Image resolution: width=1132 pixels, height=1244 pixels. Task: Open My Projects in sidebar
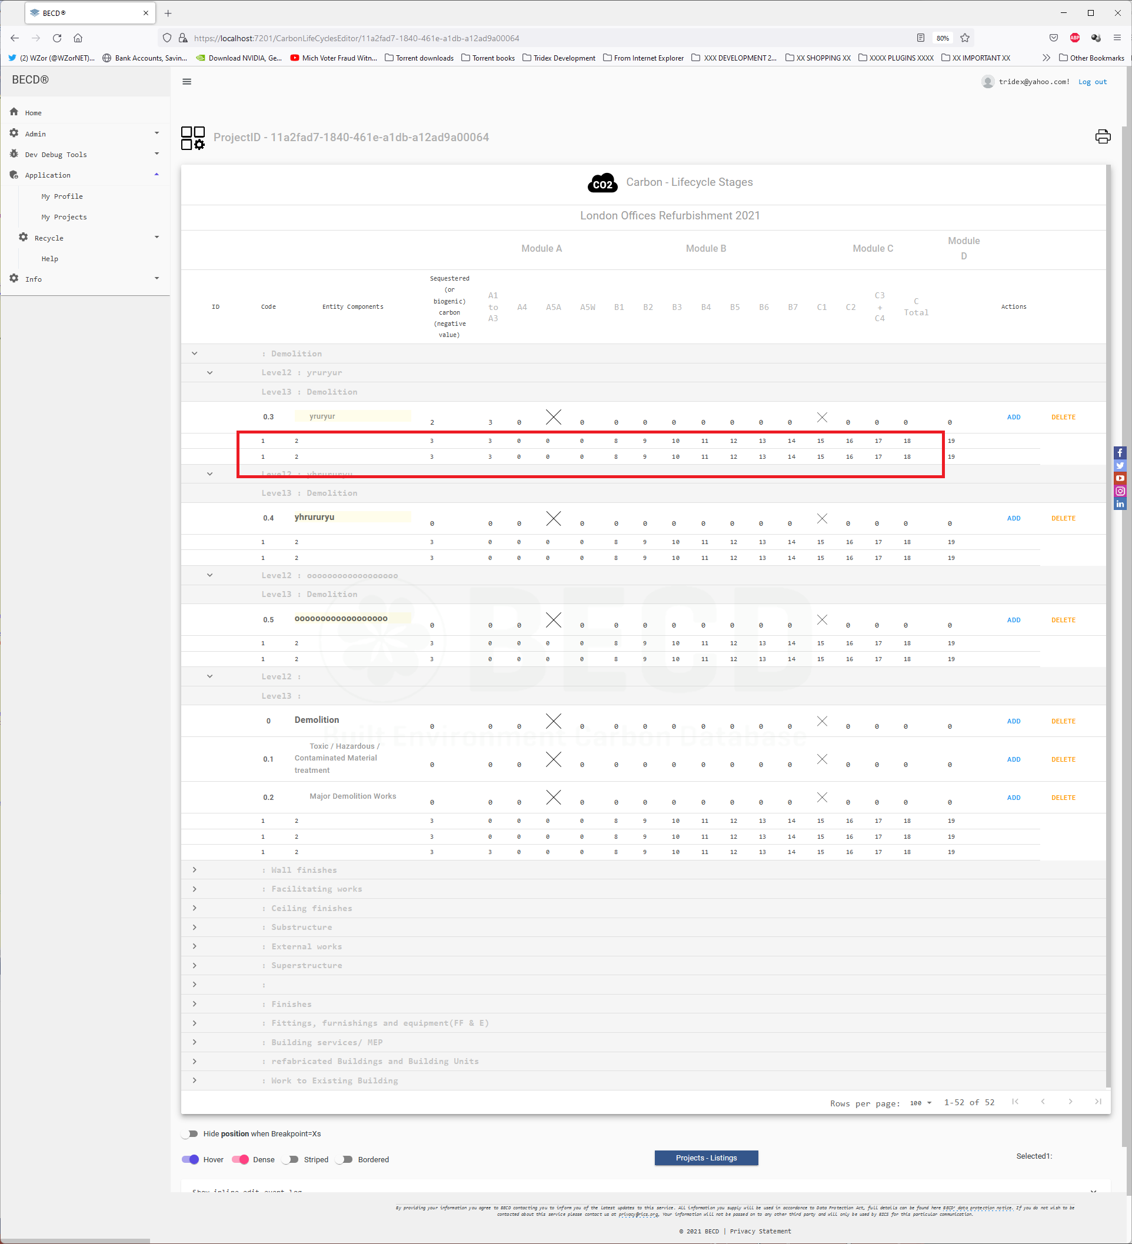64,217
